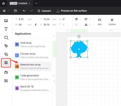Undo the last action
The width and height of the screenshot is (121, 106).
[24, 11]
